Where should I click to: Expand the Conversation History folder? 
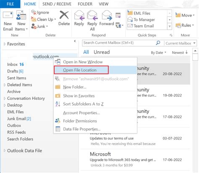tap(5, 98)
